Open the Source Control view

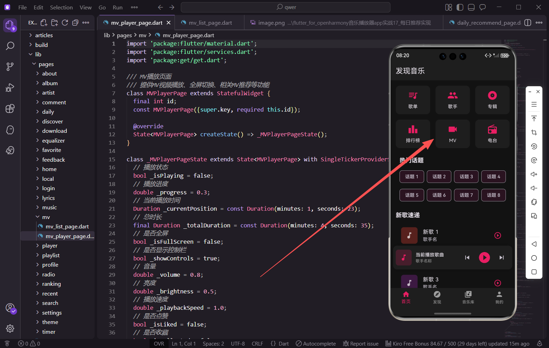tap(10, 67)
